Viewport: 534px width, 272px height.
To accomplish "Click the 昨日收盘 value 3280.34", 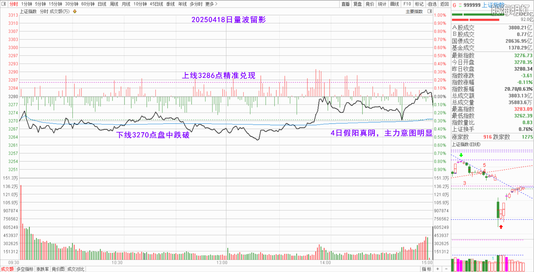I will pos(523,69).
